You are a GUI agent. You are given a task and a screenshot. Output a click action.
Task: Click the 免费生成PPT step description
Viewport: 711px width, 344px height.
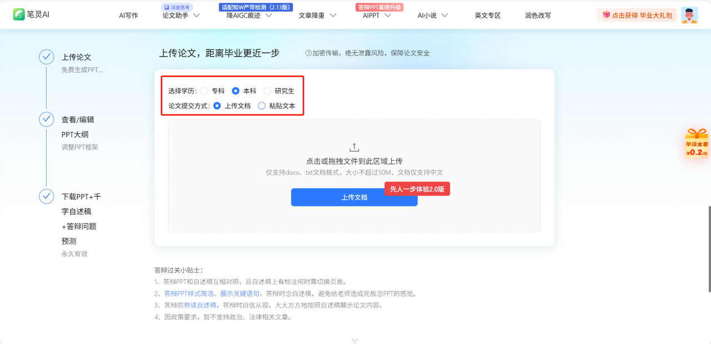click(x=82, y=70)
